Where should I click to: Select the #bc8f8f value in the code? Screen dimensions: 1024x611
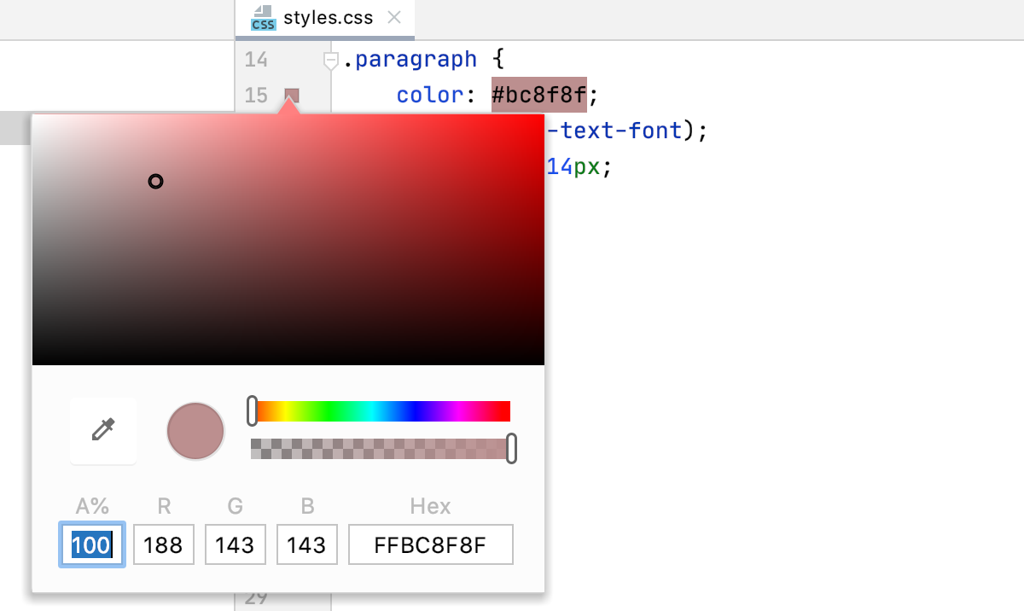(538, 94)
